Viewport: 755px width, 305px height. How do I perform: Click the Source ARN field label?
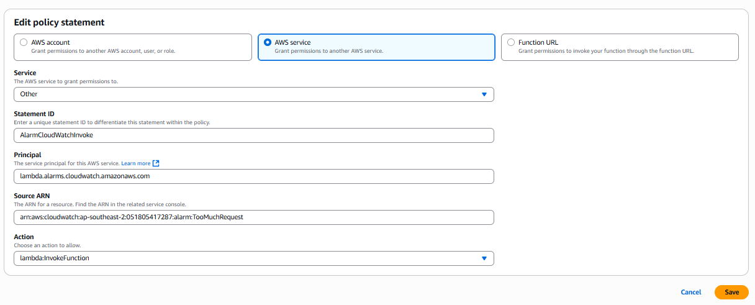32,196
